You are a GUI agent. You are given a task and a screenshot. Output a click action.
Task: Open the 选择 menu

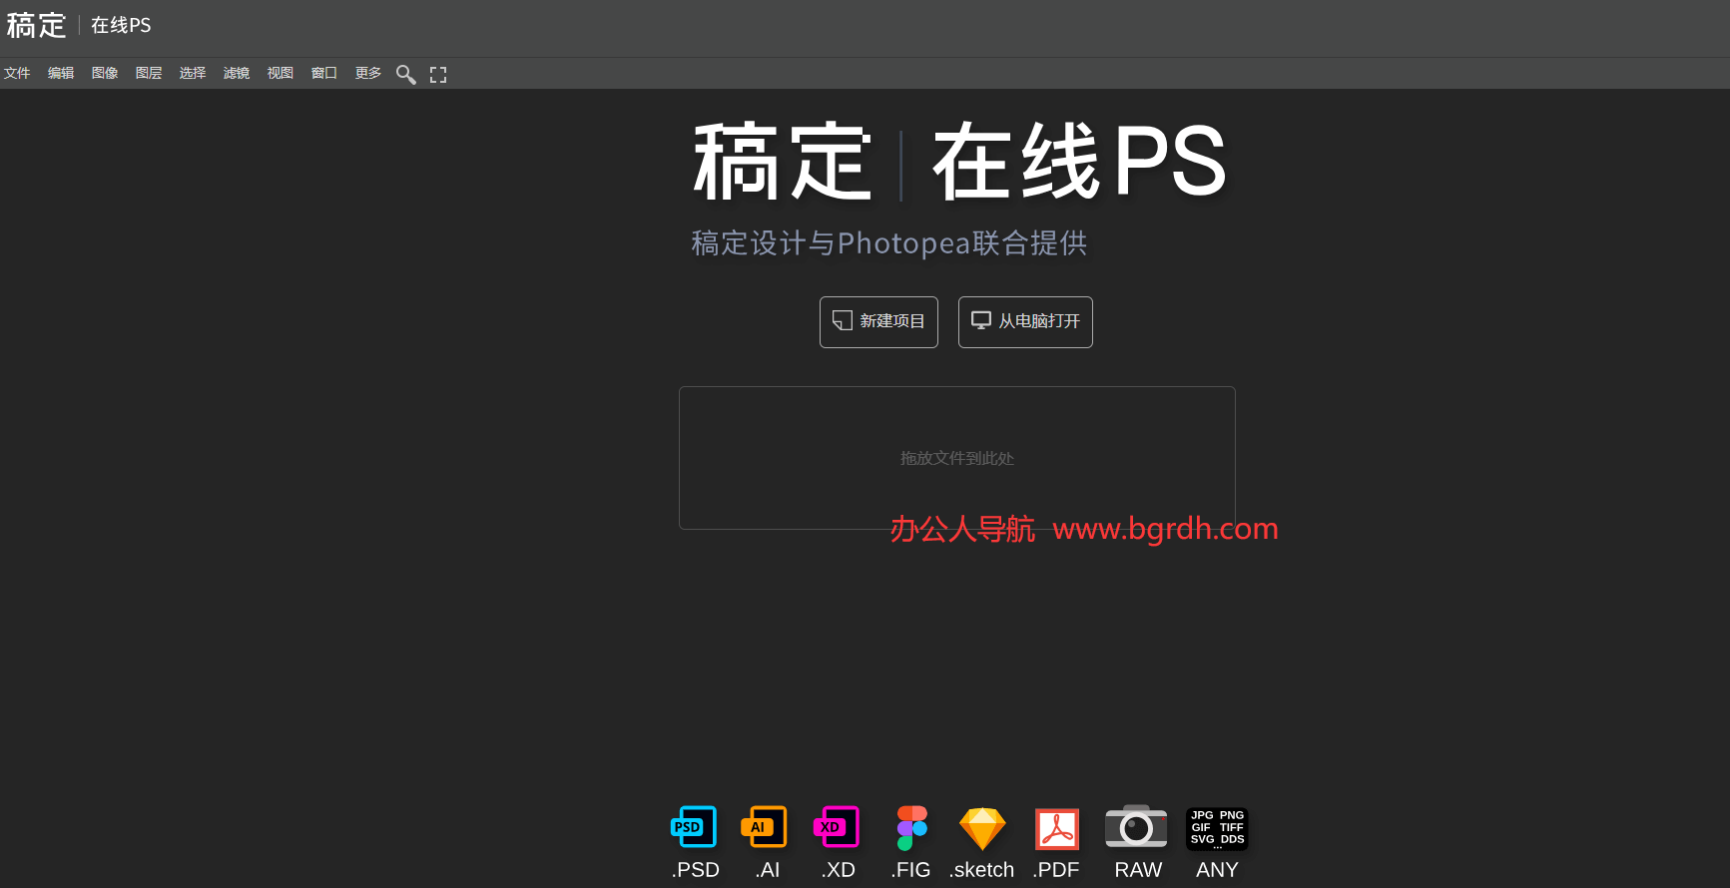193,73
